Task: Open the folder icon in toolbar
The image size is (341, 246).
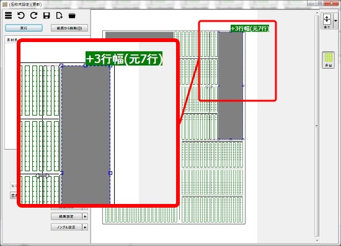Action: pos(72,16)
